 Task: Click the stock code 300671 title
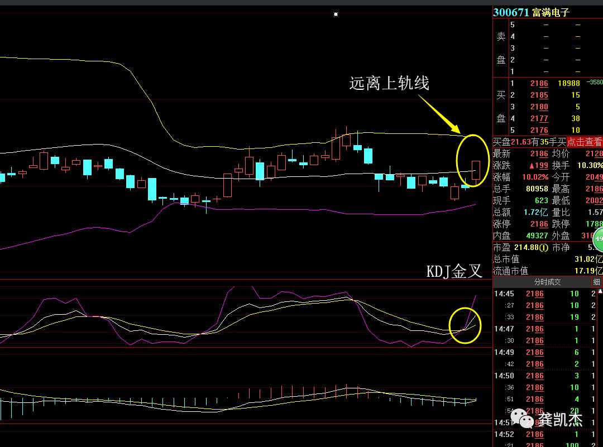coord(511,12)
